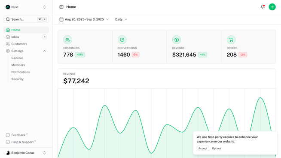Image resolution: width=281 pixels, height=158 pixels.
Task: Select Settings in the sidebar
Action: (x=26, y=51)
